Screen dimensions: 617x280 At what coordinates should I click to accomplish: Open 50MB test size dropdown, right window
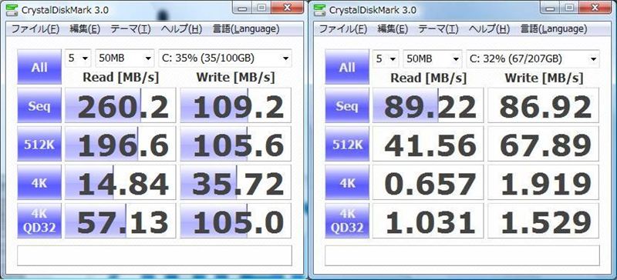(x=433, y=58)
